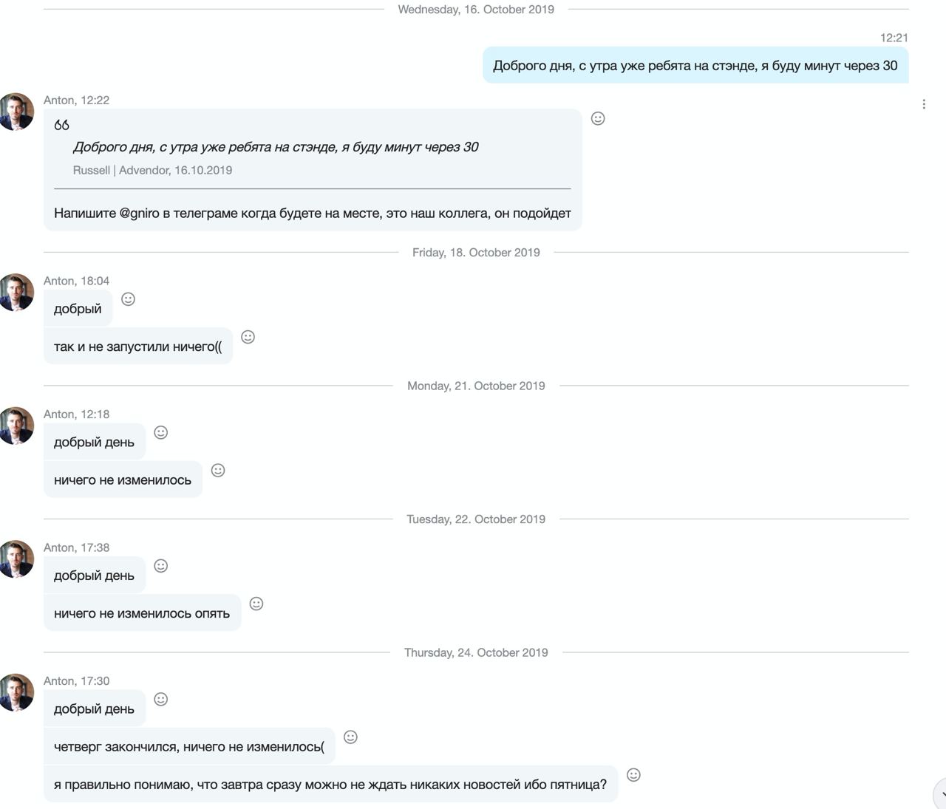Click Anton's avatar beside the 18:04 message
Image resolution: width=946 pixels, height=809 pixels.
tap(16, 293)
